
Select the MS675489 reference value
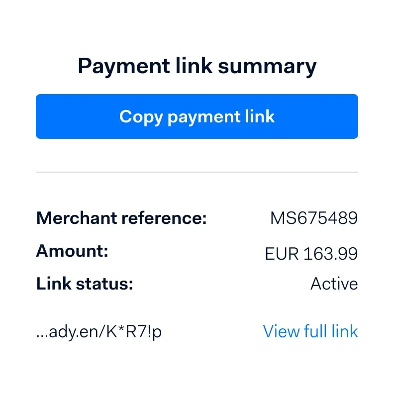[314, 218]
